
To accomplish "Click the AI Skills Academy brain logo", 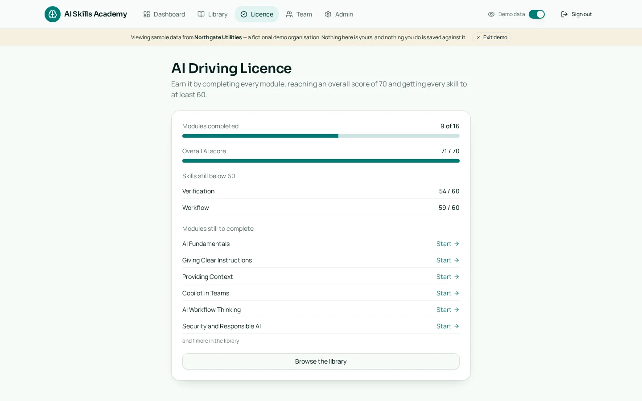I will click(x=53, y=14).
